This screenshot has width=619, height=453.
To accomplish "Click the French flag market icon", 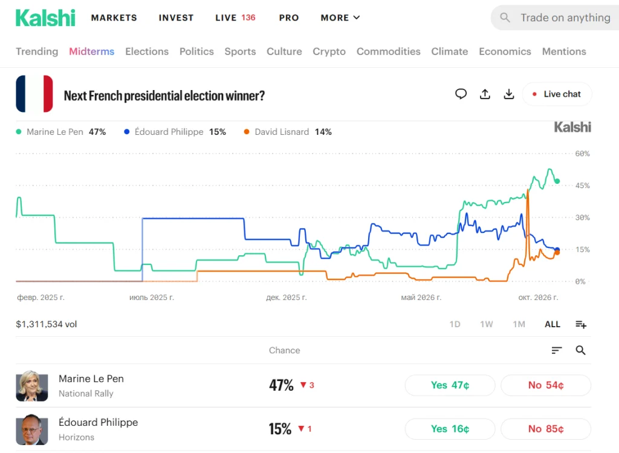I will pos(34,94).
